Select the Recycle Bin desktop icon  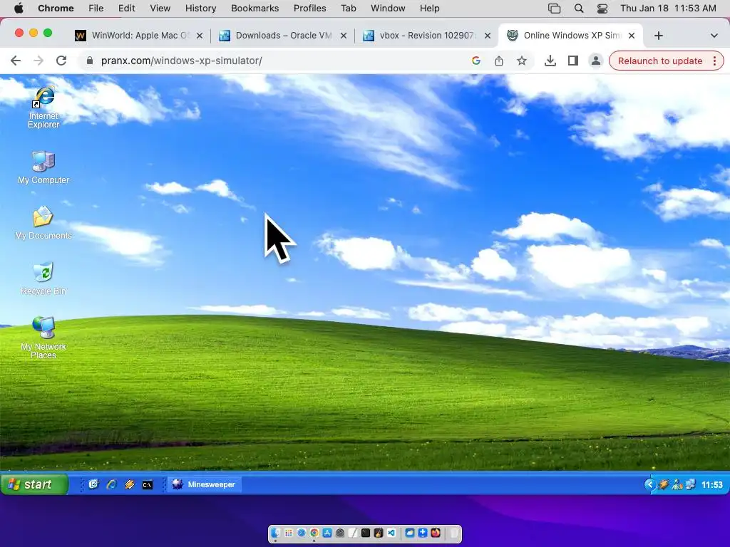pos(43,278)
